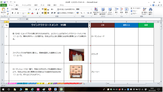Select sheet tab 8
Screen dimensions: 163x92
tap(48, 83)
